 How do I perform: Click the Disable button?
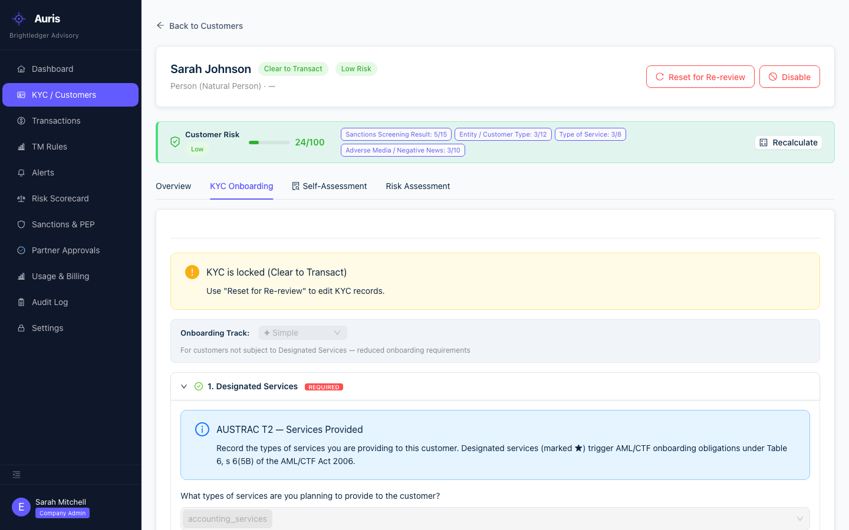pyautogui.click(x=789, y=77)
